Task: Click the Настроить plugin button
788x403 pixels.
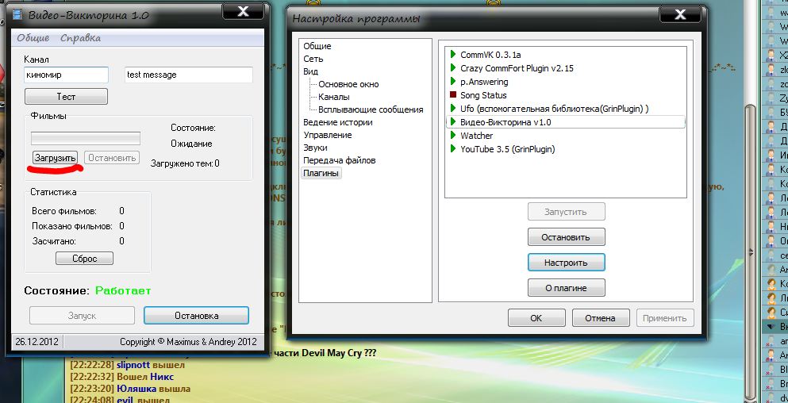Action: tap(566, 262)
